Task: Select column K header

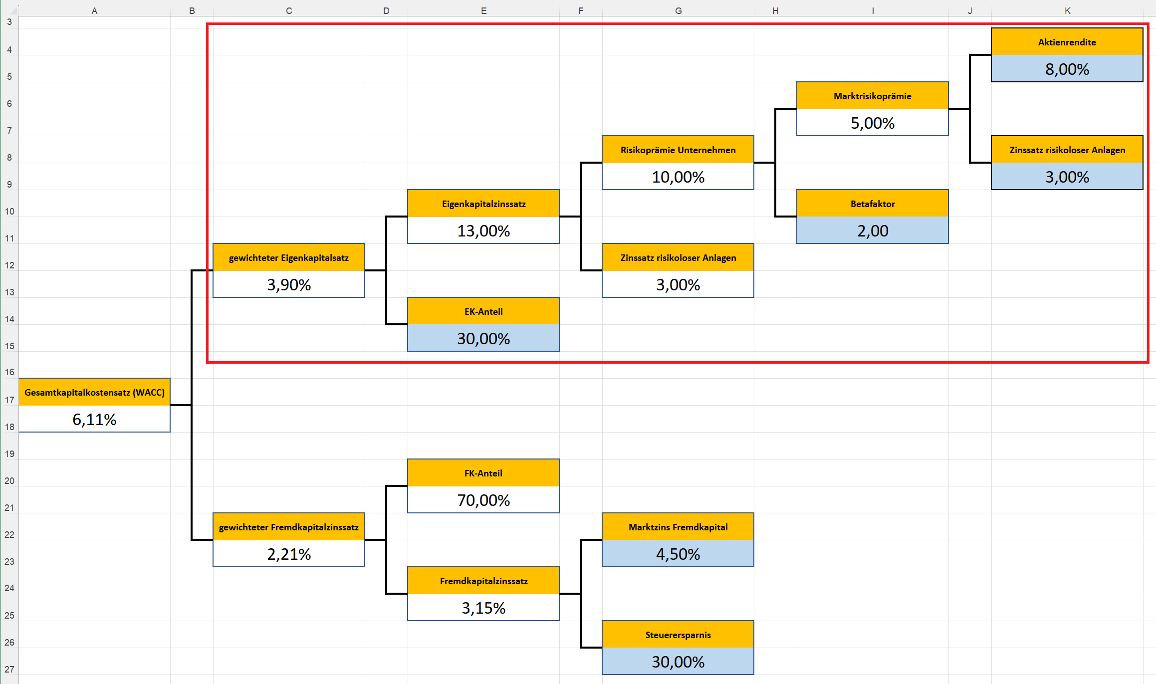Action: tap(1067, 10)
